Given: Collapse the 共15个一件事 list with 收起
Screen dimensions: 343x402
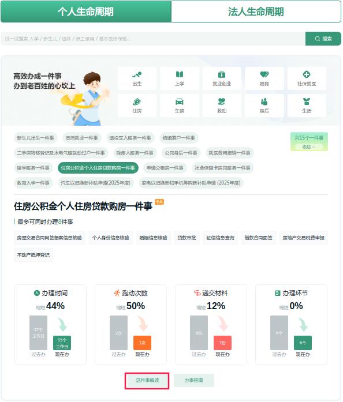Looking at the screenshot, I should tap(309, 146).
